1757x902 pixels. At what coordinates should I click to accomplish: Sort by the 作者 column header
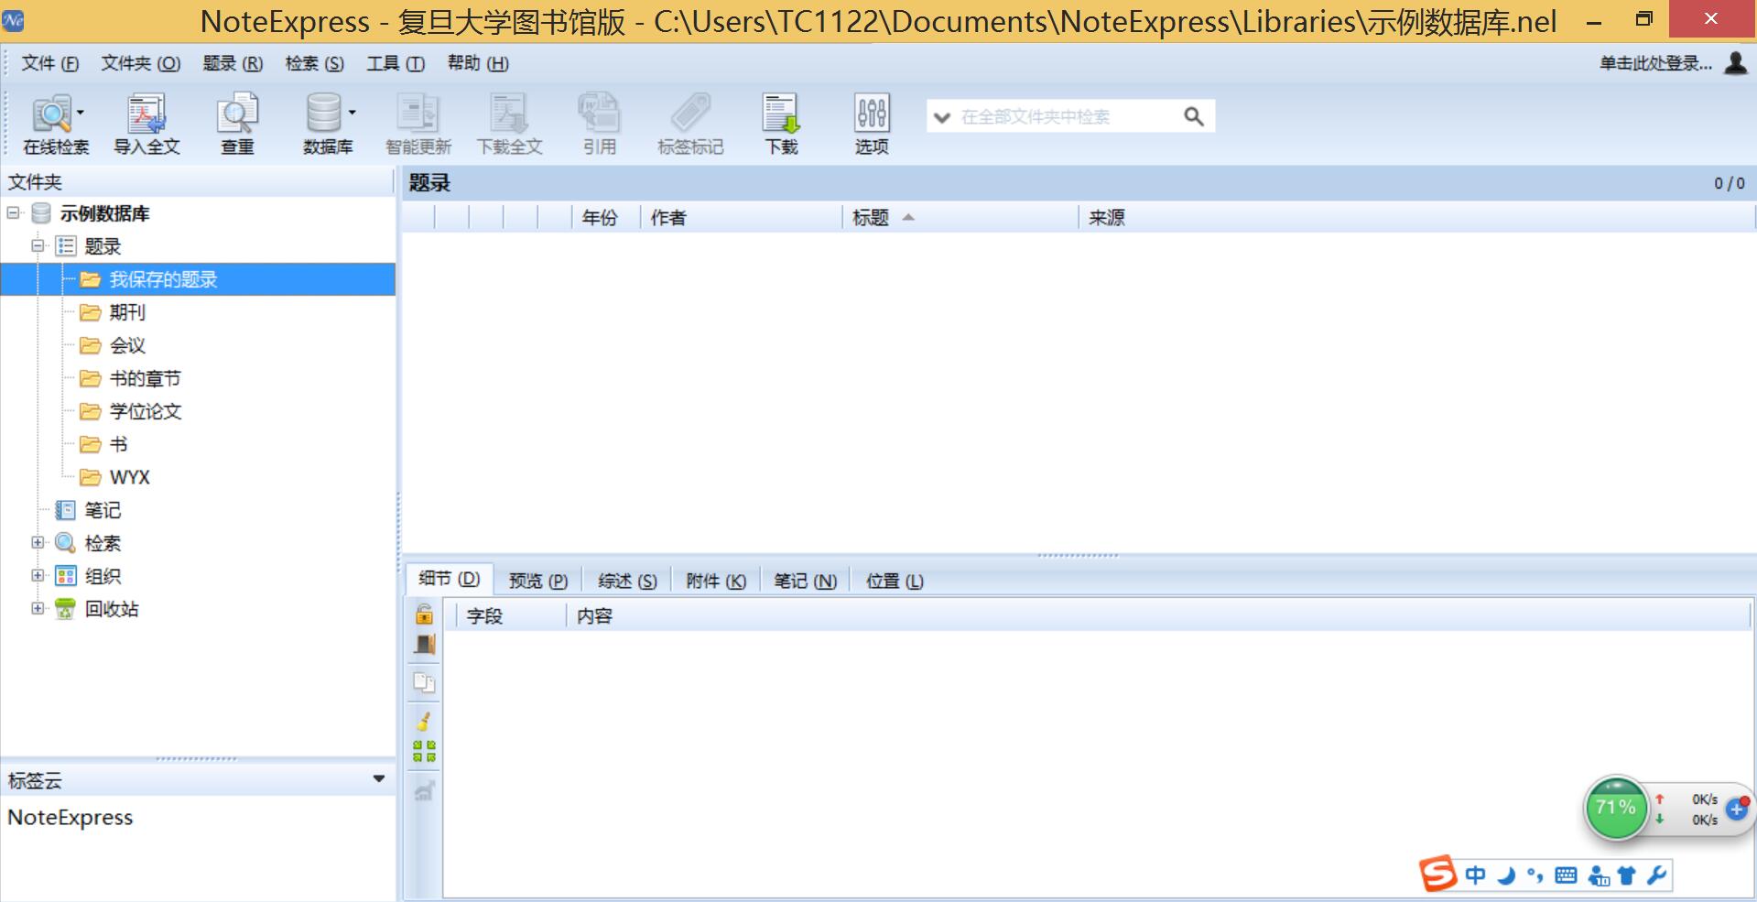(740, 217)
